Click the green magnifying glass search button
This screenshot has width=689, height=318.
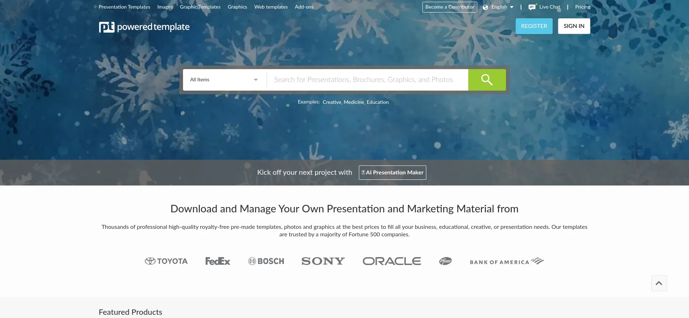click(x=487, y=80)
